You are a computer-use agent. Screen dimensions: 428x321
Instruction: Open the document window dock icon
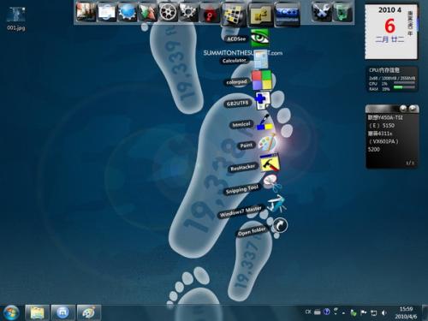coord(107,12)
